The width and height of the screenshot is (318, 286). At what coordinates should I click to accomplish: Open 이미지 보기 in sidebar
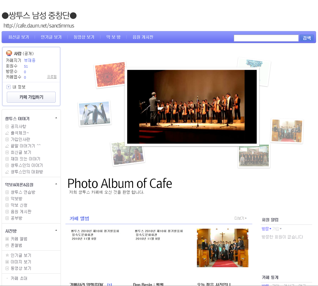click(x=21, y=262)
